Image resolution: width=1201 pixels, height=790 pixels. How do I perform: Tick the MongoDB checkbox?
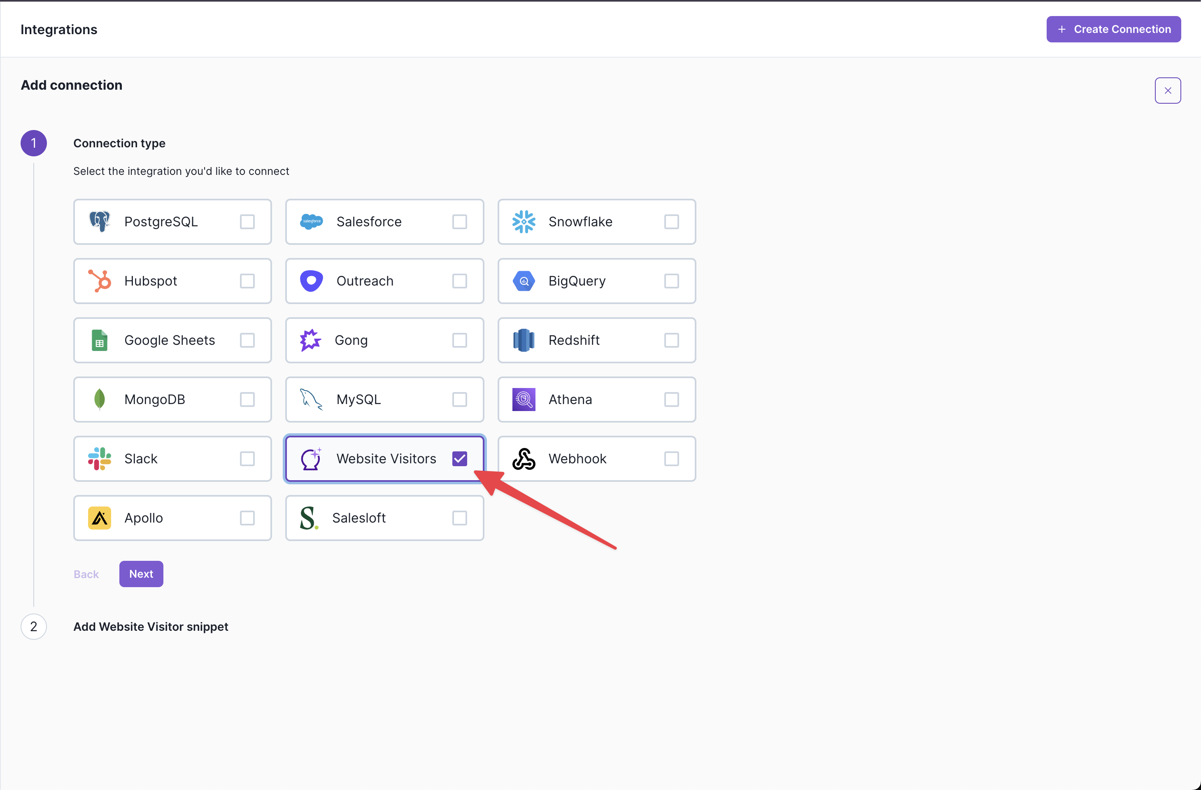point(247,400)
